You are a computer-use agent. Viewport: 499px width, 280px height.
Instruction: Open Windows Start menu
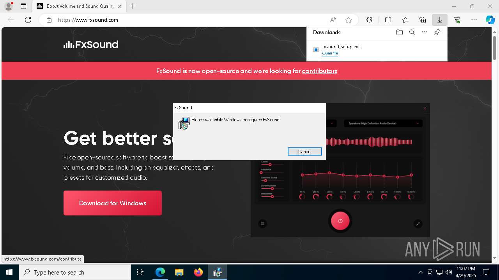[x=9, y=272]
